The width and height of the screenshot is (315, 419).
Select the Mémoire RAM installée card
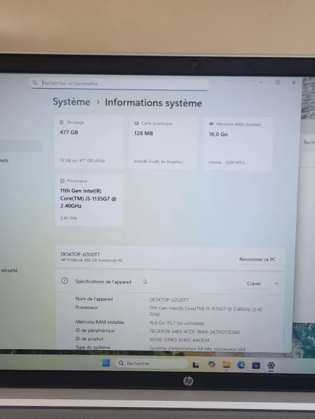(238, 144)
